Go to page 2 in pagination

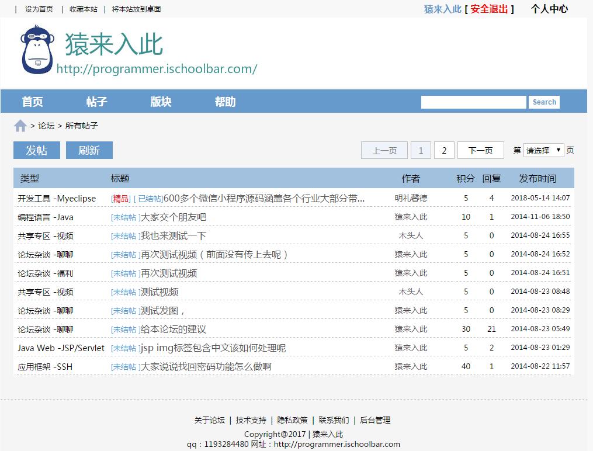(x=444, y=150)
